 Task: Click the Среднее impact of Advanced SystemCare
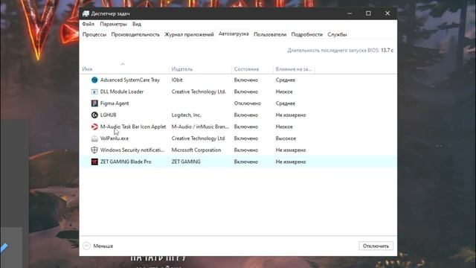pyautogui.click(x=286, y=80)
